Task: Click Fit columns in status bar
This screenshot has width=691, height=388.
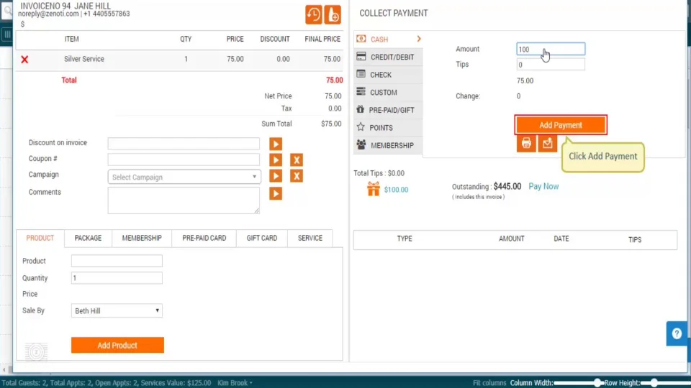Action: (x=489, y=383)
